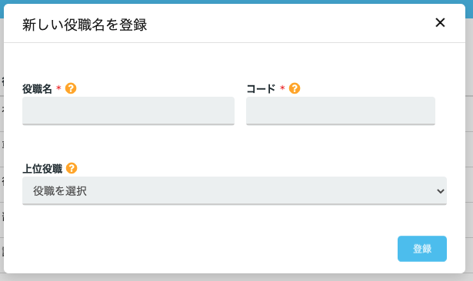Click the コード field label
Viewport: 473px width, 281px height.
[x=261, y=89]
